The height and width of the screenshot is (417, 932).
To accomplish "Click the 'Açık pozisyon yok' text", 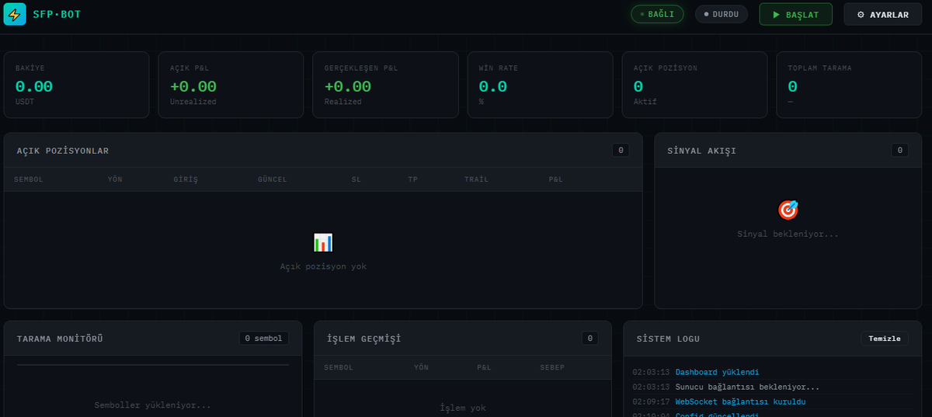I will [323, 266].
